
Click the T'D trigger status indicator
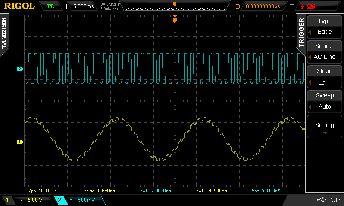pos(51,6)
